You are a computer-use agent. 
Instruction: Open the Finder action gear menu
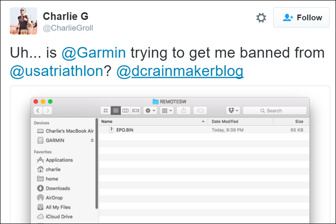click(150, 111)
